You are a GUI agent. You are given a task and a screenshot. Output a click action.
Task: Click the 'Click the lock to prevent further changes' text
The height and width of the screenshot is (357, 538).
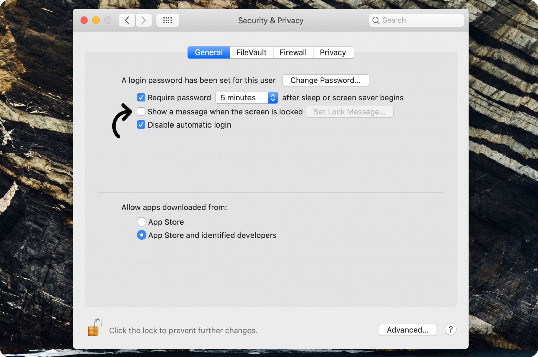(x=183, y=331)
